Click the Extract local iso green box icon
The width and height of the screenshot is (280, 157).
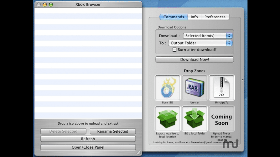pos(167,119)
